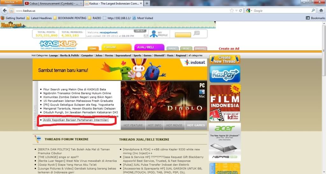Select the FORUM navigation tab

117,47
